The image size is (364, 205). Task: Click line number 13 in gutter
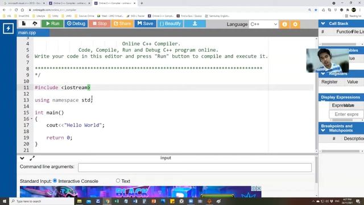coord(26,100)
